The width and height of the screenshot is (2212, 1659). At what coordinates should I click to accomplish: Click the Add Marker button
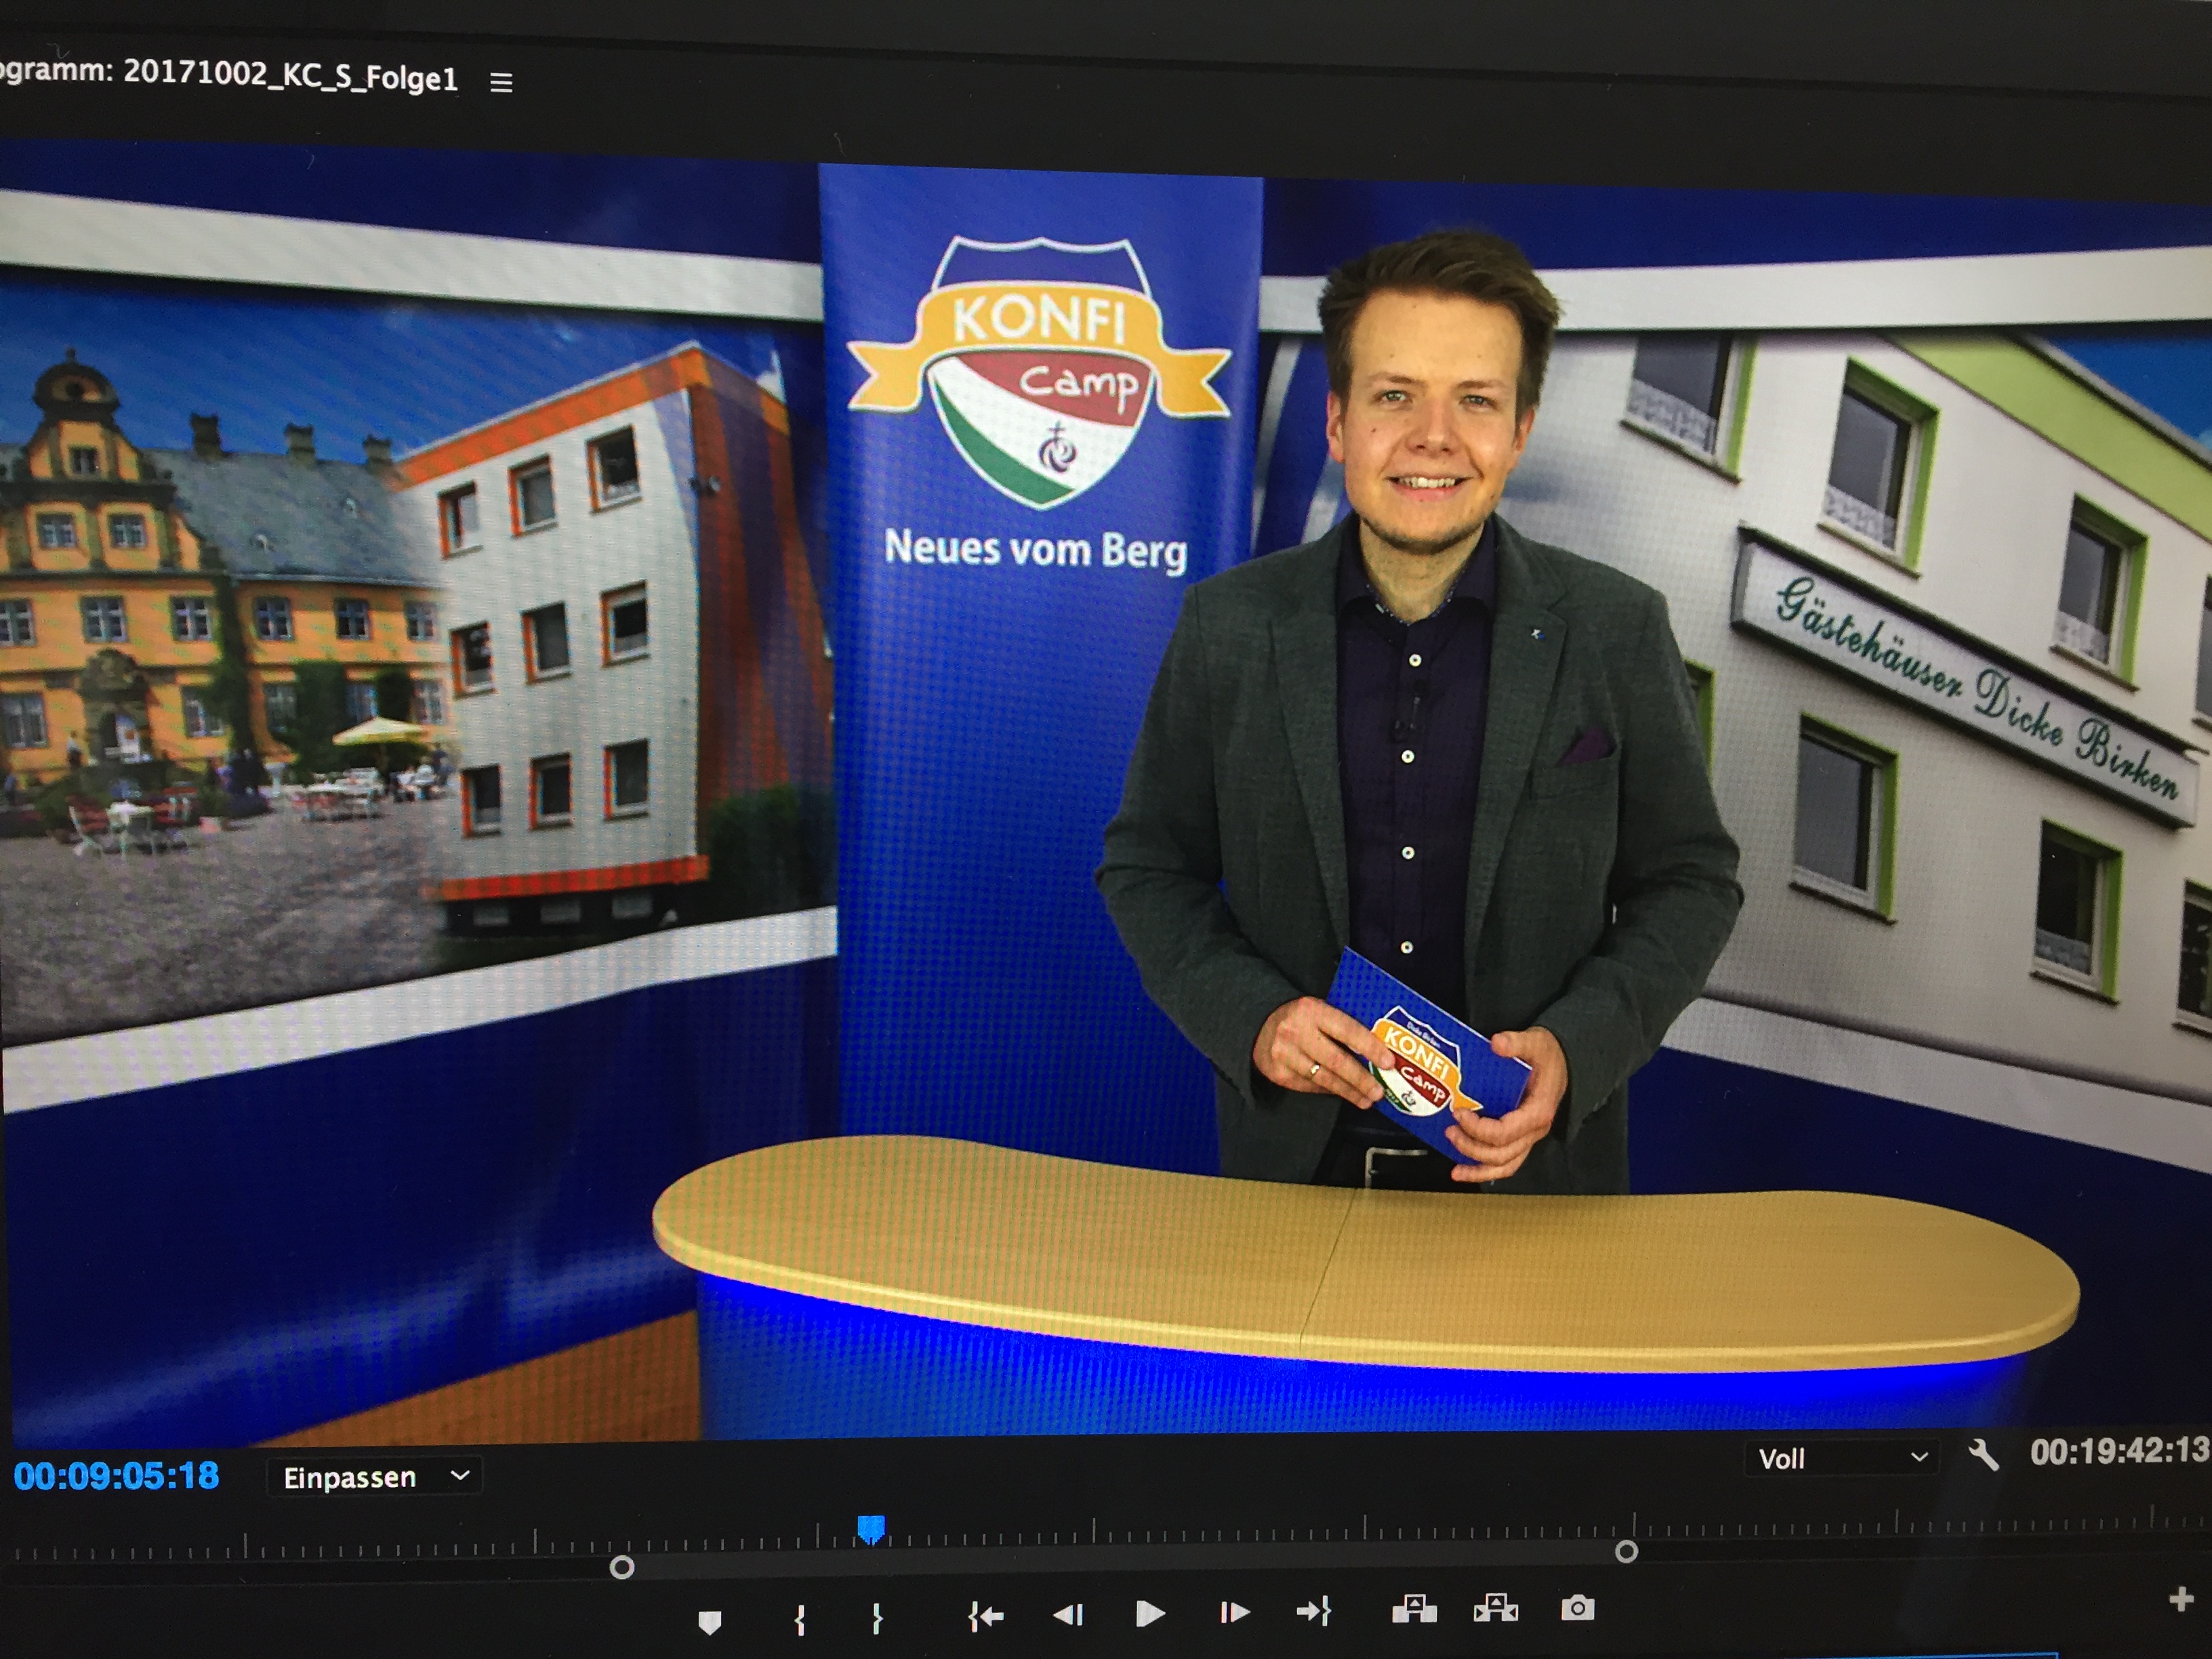[710, 1622]
